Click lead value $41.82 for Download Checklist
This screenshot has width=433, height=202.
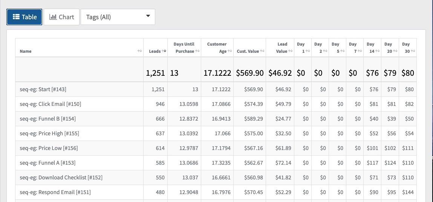[283, 178]
